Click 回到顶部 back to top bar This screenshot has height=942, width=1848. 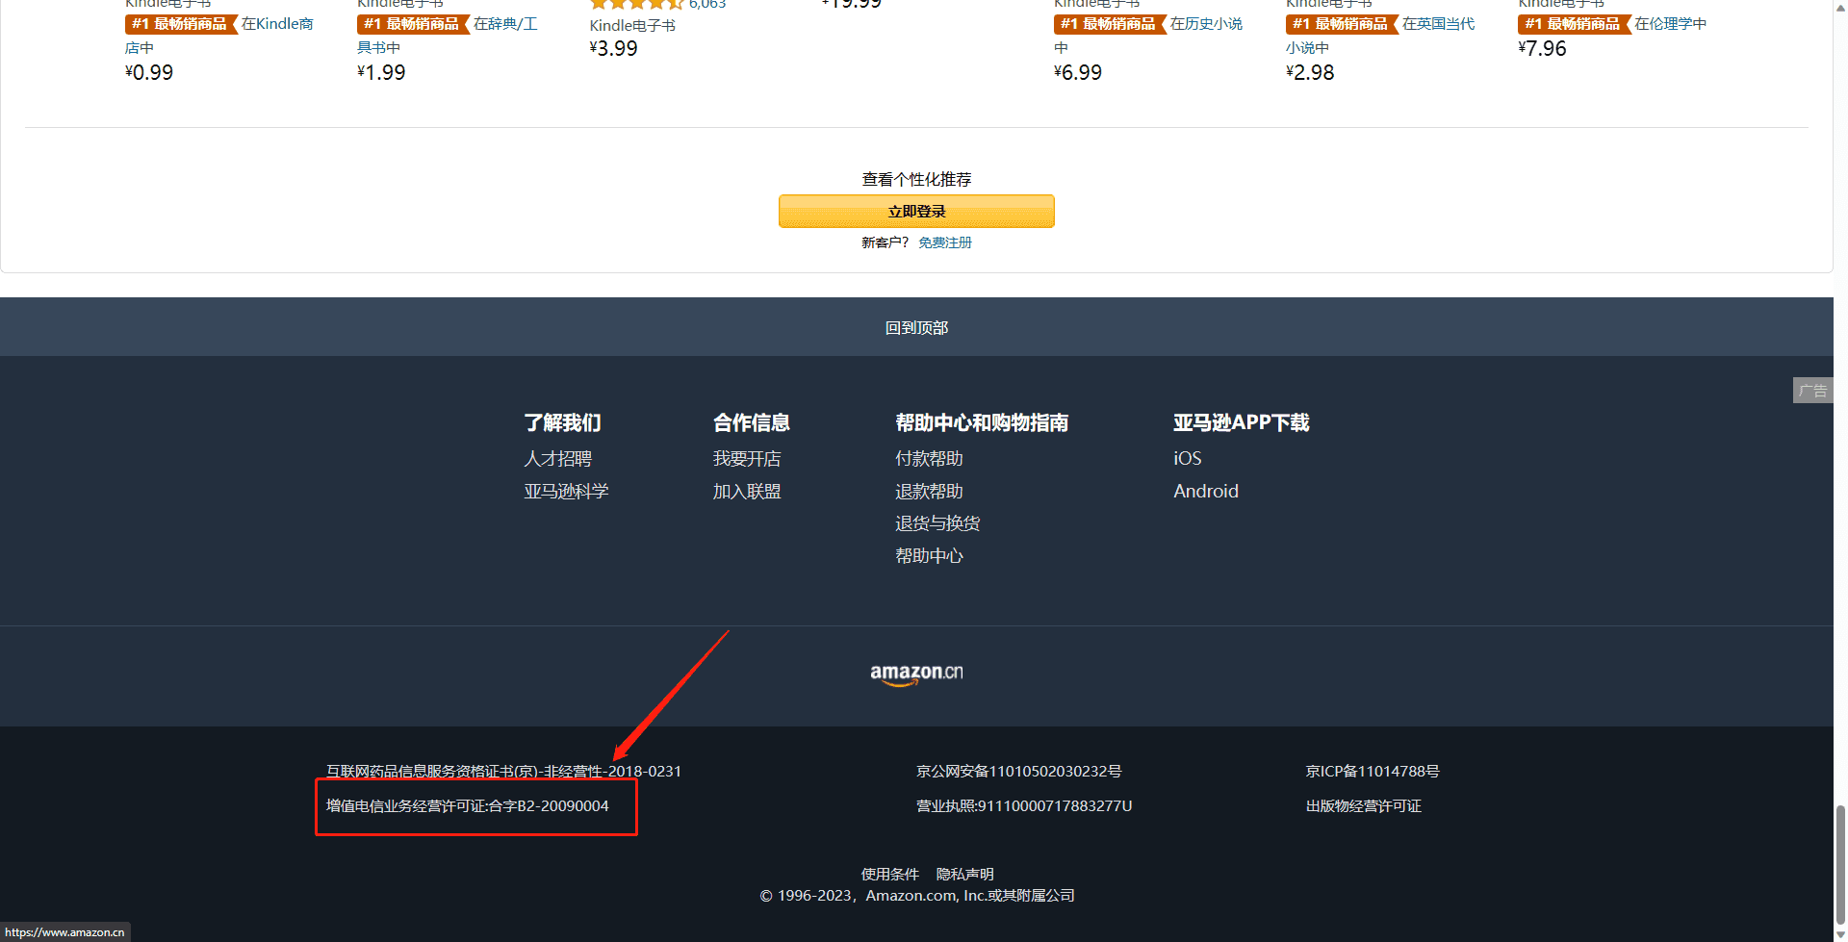[915, 327]
